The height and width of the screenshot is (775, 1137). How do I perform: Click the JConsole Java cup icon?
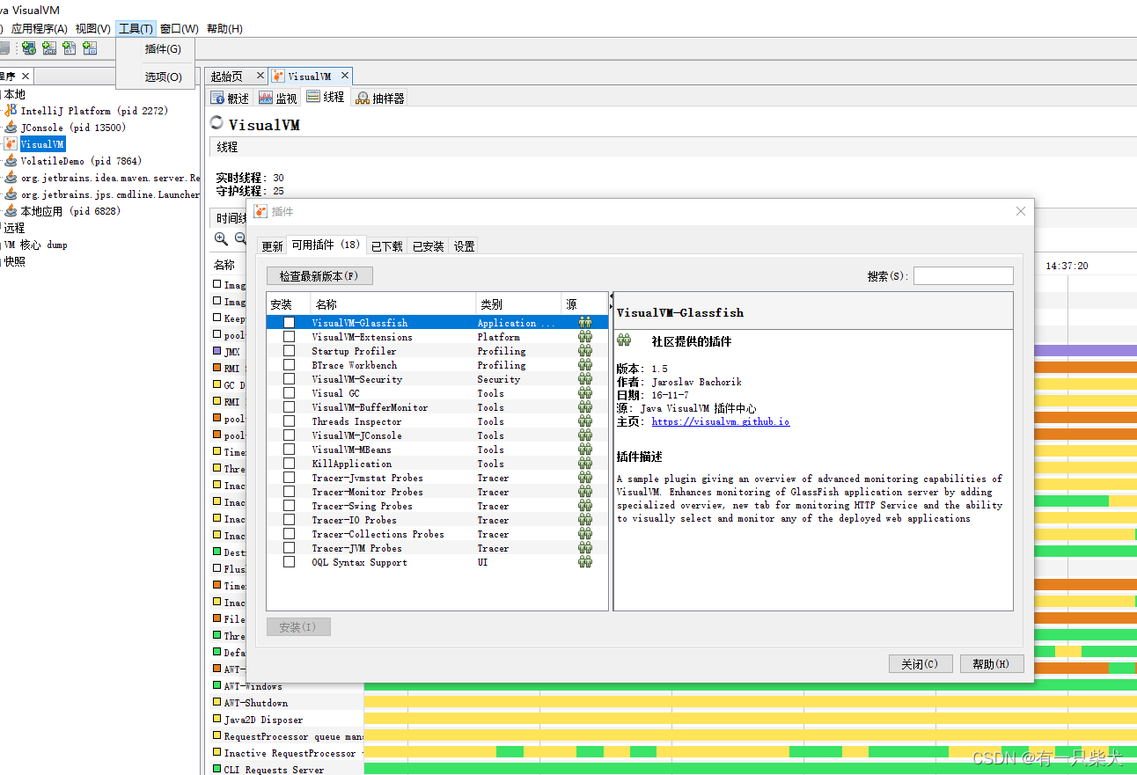11,128
